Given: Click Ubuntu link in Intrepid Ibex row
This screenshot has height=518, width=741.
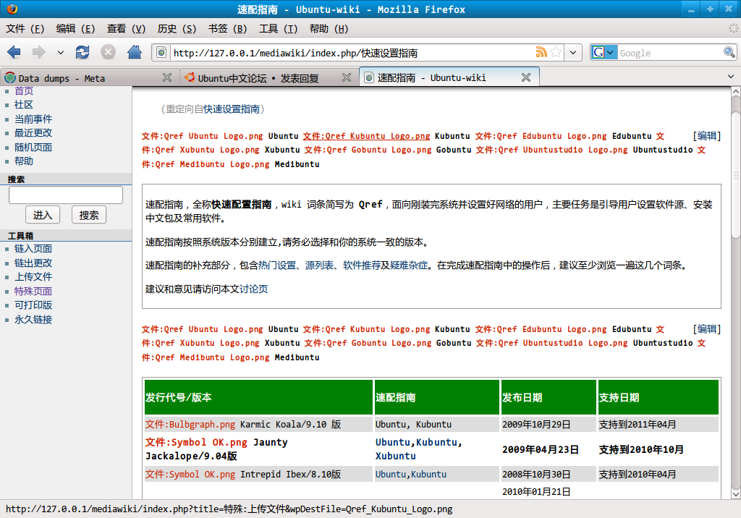Looking at the screenshot, I should (x=391, y=474).
